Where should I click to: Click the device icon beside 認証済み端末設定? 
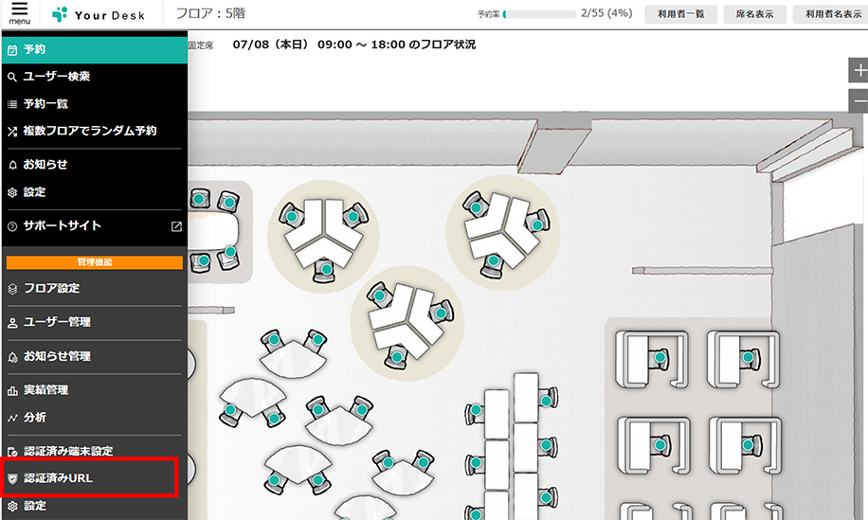tap(12, 452)
